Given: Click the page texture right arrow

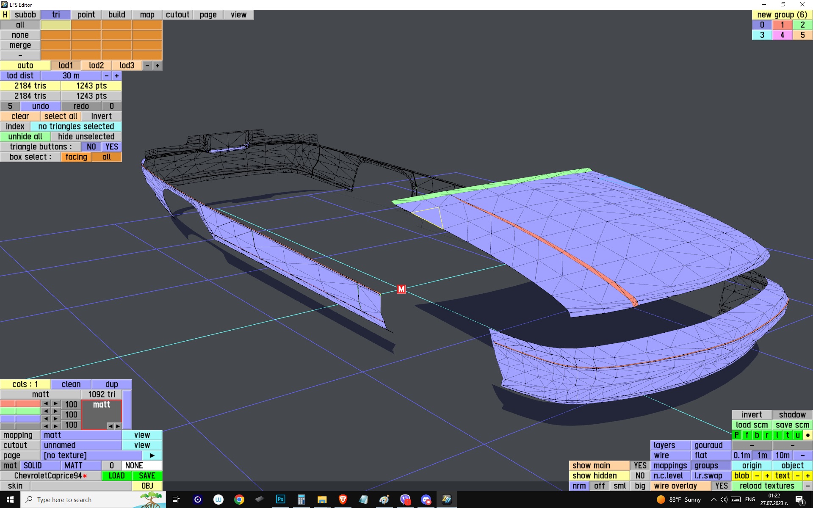Looking at the screenshot, I should click(x=152, y=456).
